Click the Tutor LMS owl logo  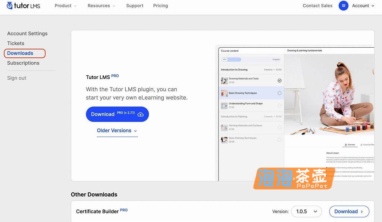point(9,6)
